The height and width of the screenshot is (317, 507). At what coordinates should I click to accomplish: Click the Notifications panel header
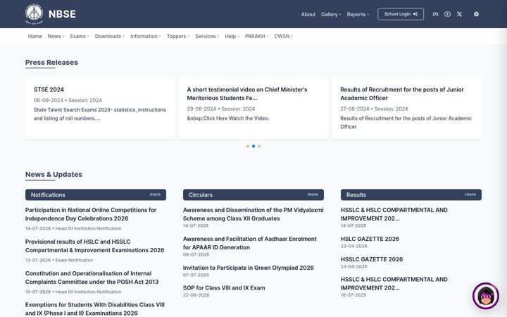pyautogui.click(x=96, y=194)
